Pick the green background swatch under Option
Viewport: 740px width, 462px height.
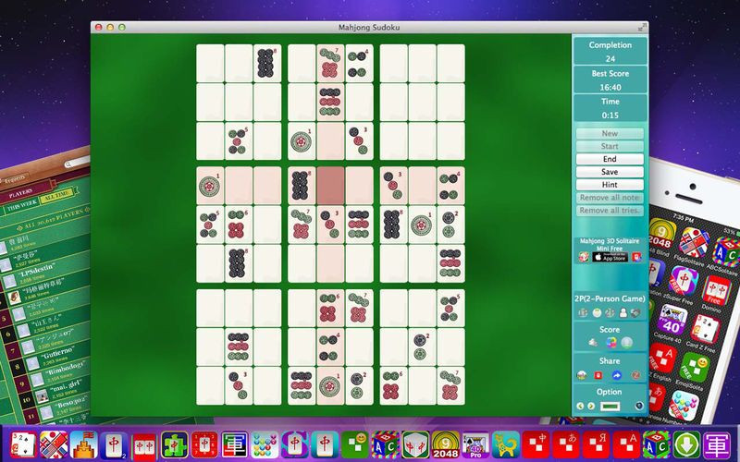pyautogui.click(x=610, y=406)
